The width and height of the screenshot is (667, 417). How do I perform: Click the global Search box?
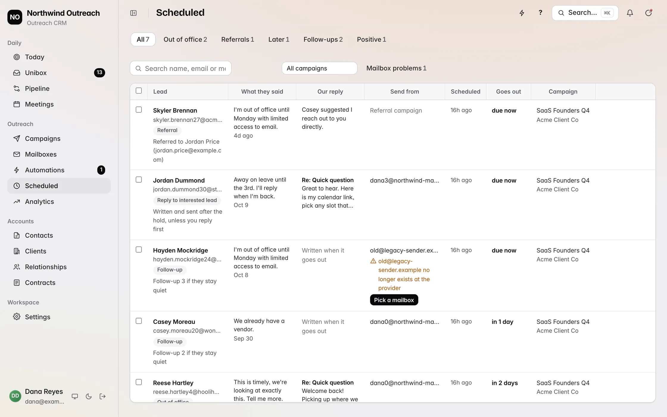[x=585, y=13]
